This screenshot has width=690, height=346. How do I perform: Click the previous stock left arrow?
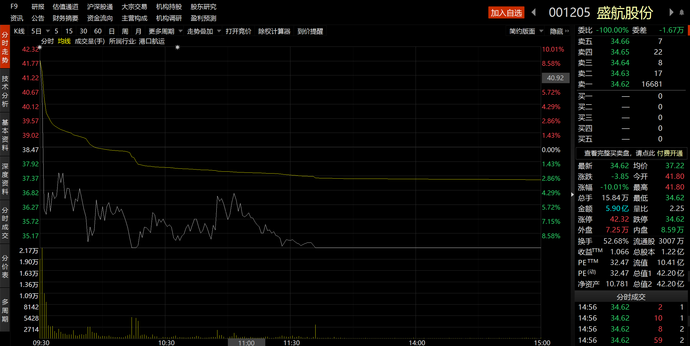coord(533,12)
